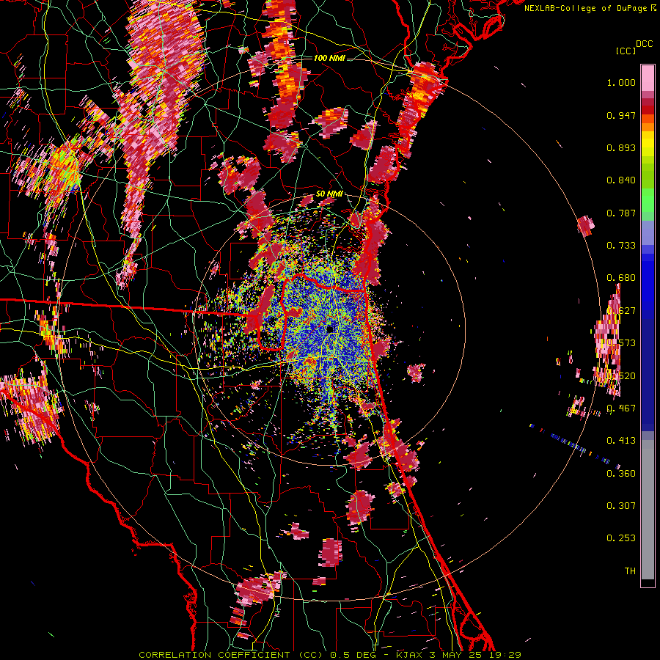Click the TH threshold label on scale
Screen dimensions: 660x660
pyautogui.click(x=630, y=571)
